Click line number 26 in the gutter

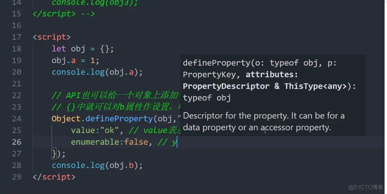pyautogui.click(x=17, y=142)
